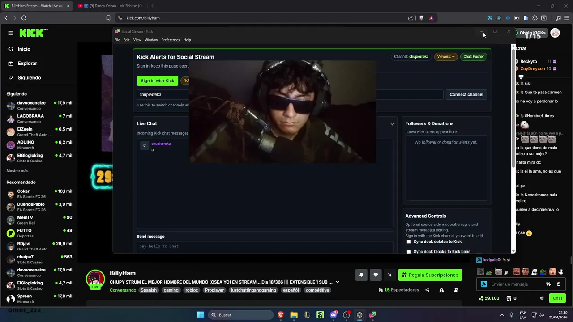The width and height of the screenshot is (573, 322).
Task: Open the browser extensions puzzle icon
Action: pyautogui.click(x=535, y=18)
